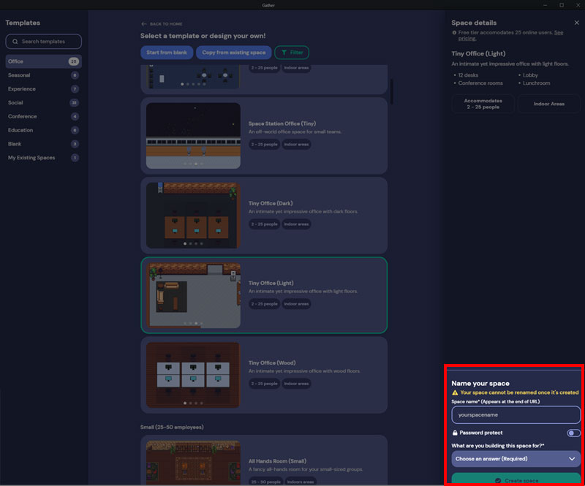Click the lock icon next to Password protect
The width and height of the screenshot is (585, 486).
point(455,433)
